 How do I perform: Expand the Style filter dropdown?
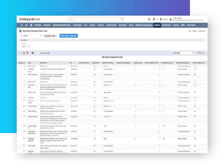click(x=26, y=46)
